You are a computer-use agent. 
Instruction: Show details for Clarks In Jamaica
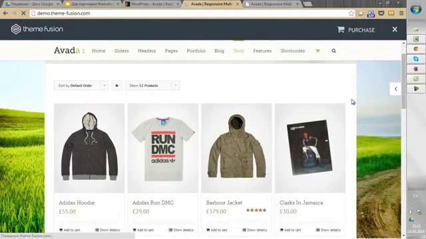click(328, 230)
